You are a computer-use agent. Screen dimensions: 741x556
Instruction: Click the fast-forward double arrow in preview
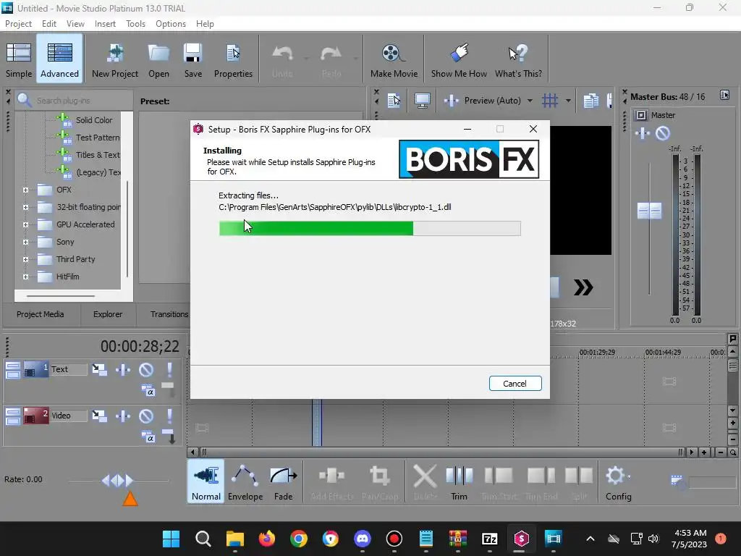(x=583, y=287)
